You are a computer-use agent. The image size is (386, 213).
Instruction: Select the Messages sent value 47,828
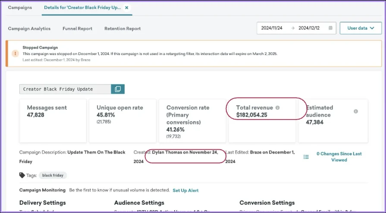tap(36, 115)
